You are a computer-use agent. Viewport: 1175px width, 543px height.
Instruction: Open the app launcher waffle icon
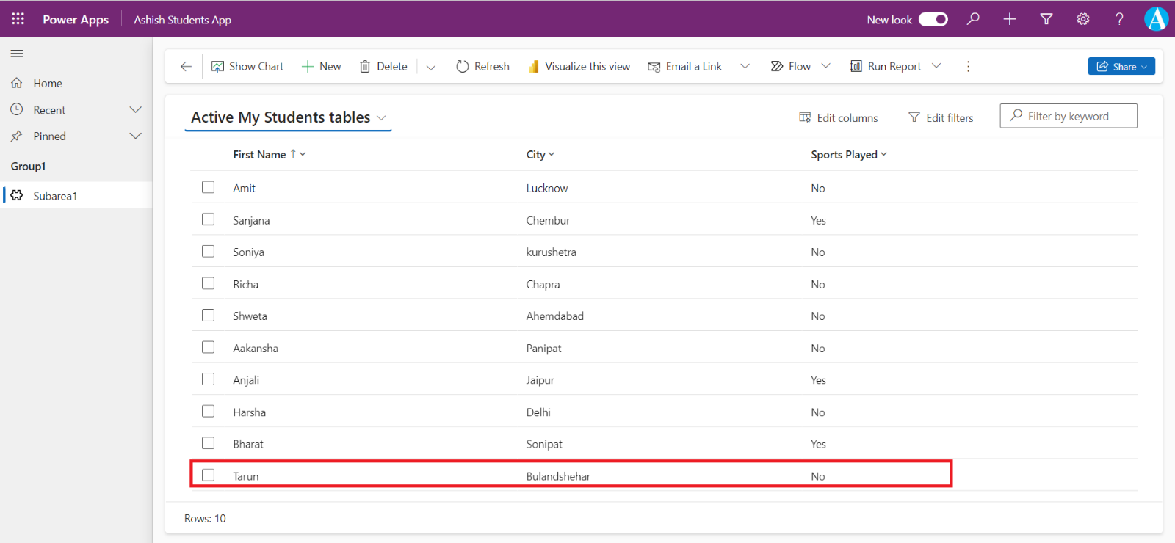[18, 19]
